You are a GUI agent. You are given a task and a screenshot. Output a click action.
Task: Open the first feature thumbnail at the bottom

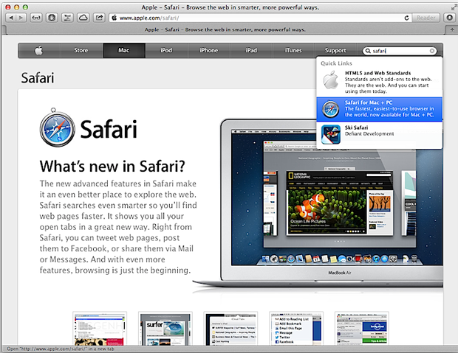point(100,329)
